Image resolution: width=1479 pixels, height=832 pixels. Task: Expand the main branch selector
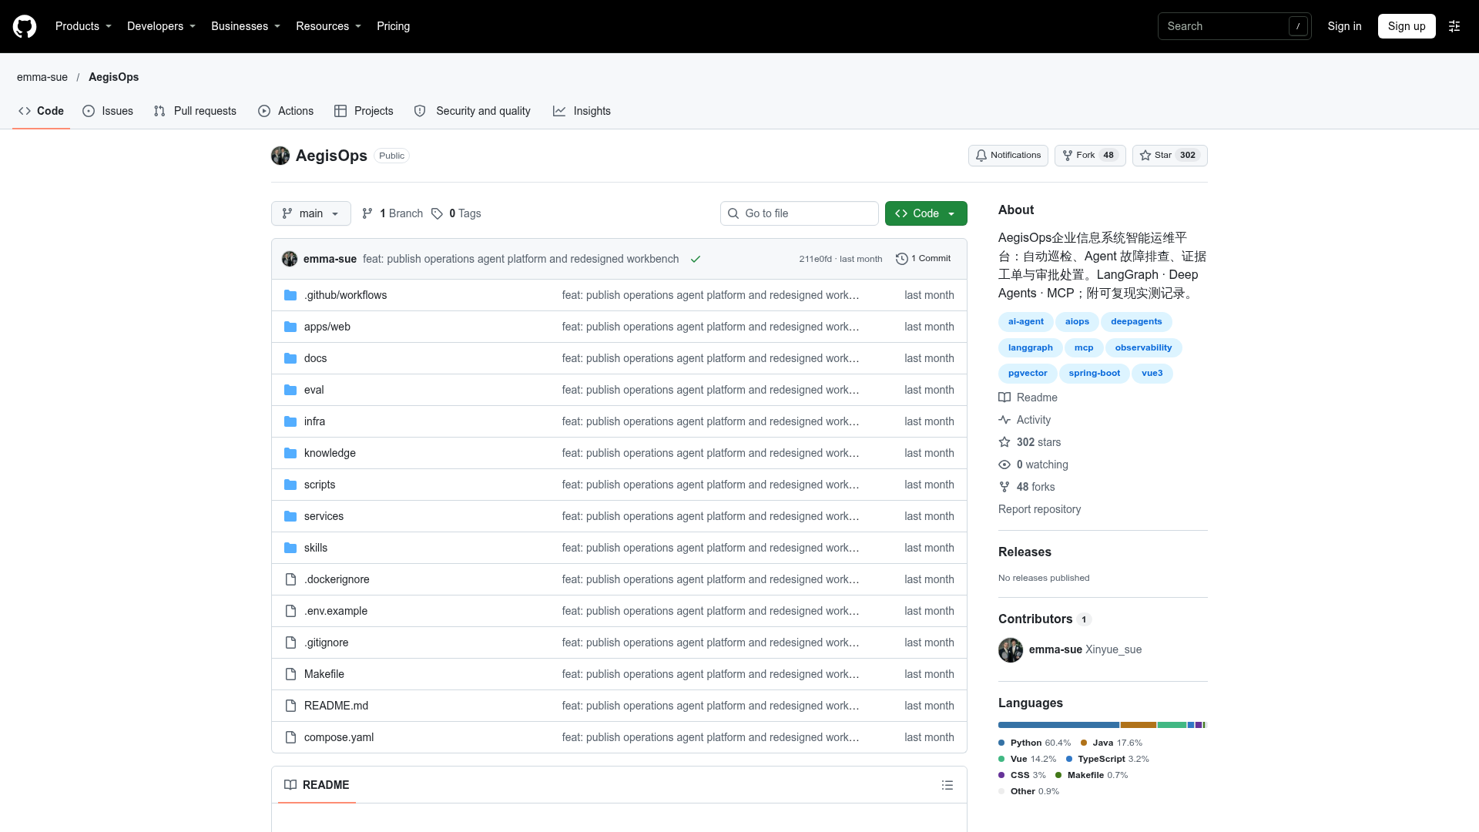pos(311,213)
